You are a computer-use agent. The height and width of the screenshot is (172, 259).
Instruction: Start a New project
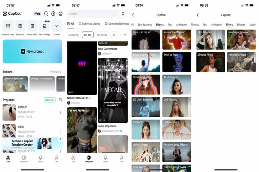click(x=32, y=51)
